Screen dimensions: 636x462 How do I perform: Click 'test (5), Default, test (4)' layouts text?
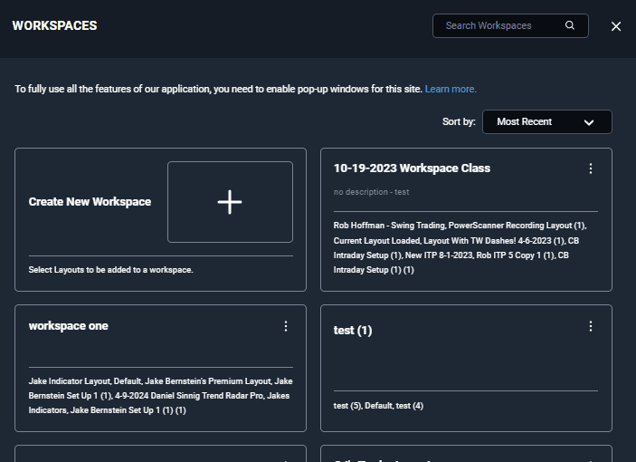(378, 406)
